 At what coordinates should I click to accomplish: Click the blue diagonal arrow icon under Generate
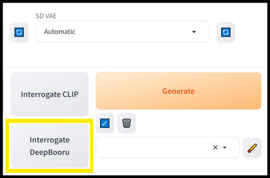point(105,123)
